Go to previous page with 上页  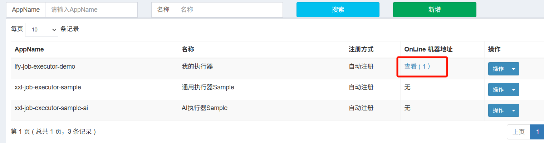(x=518, y=132)
